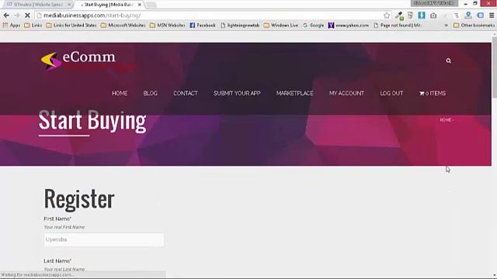Go back with the browser back arrow
The height and width of the screenshot is (279, 497).
point(6,15)
